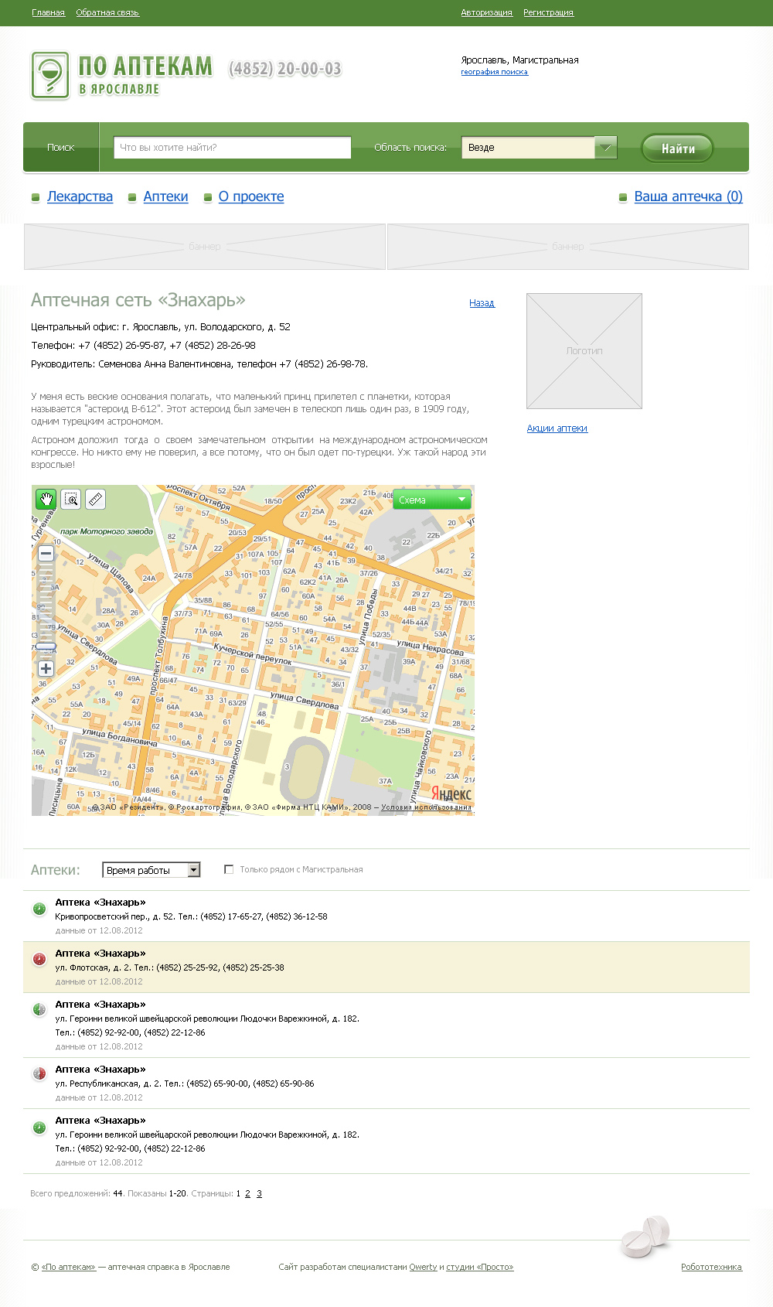
Task: Click red clock icon of Флотская pharmacy
Action: pyautogui.click(x=39, y=960)
